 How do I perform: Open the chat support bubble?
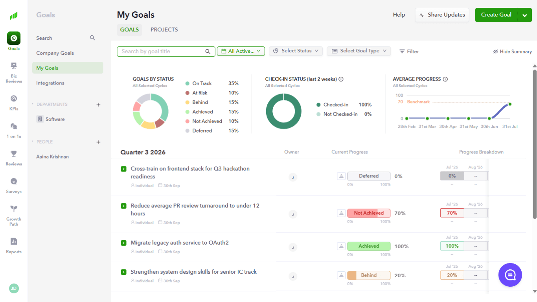pos(510,275)
